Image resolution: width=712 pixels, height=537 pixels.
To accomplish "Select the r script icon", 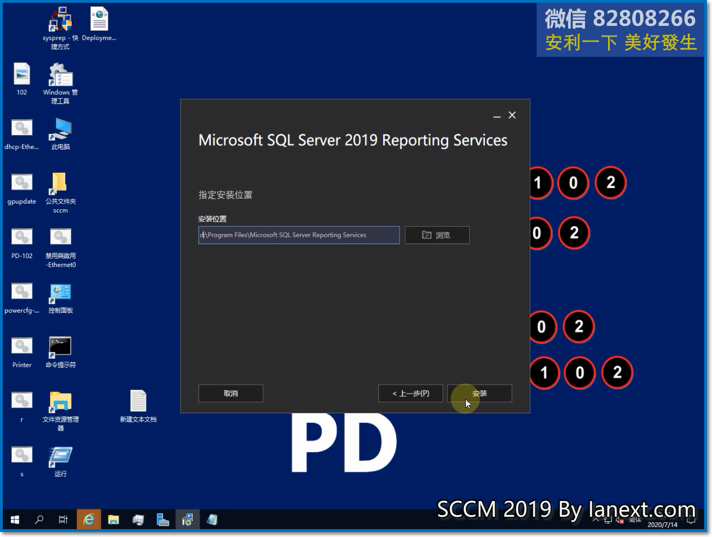I will 21,407.
